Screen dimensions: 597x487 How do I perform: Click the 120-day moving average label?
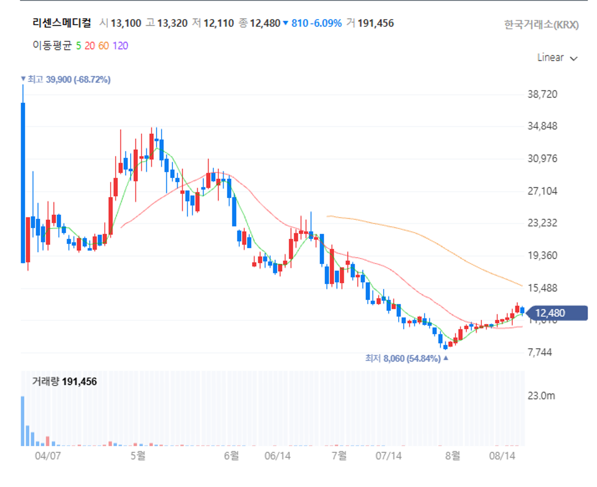click(x=120, y=45)
